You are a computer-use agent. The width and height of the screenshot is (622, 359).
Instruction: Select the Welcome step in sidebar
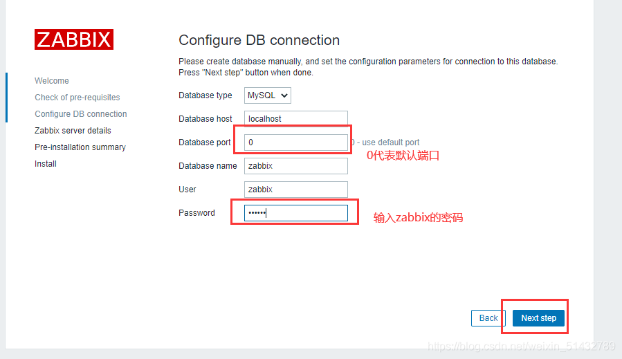[x=52, y=80]
